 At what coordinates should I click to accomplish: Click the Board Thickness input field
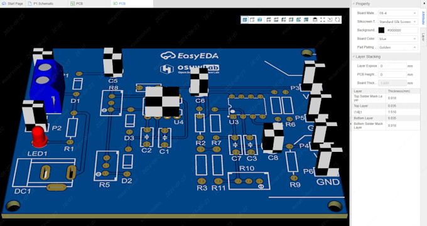tap(392, 83)
